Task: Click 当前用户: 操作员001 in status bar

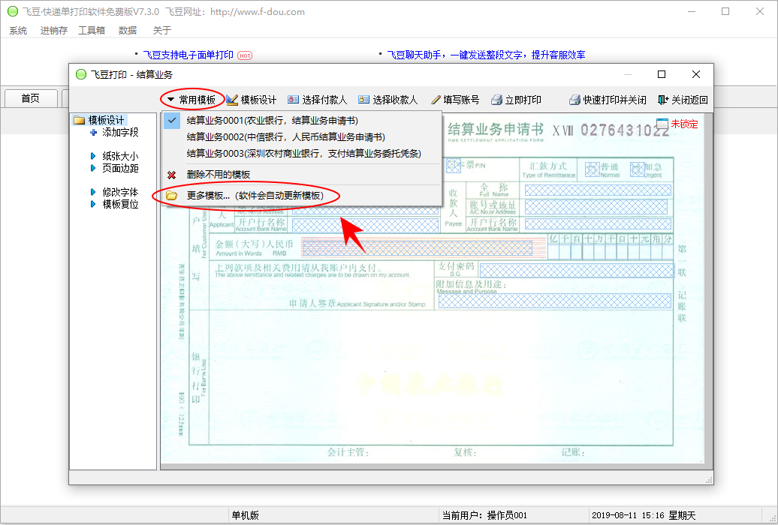Action: [484, 515]
